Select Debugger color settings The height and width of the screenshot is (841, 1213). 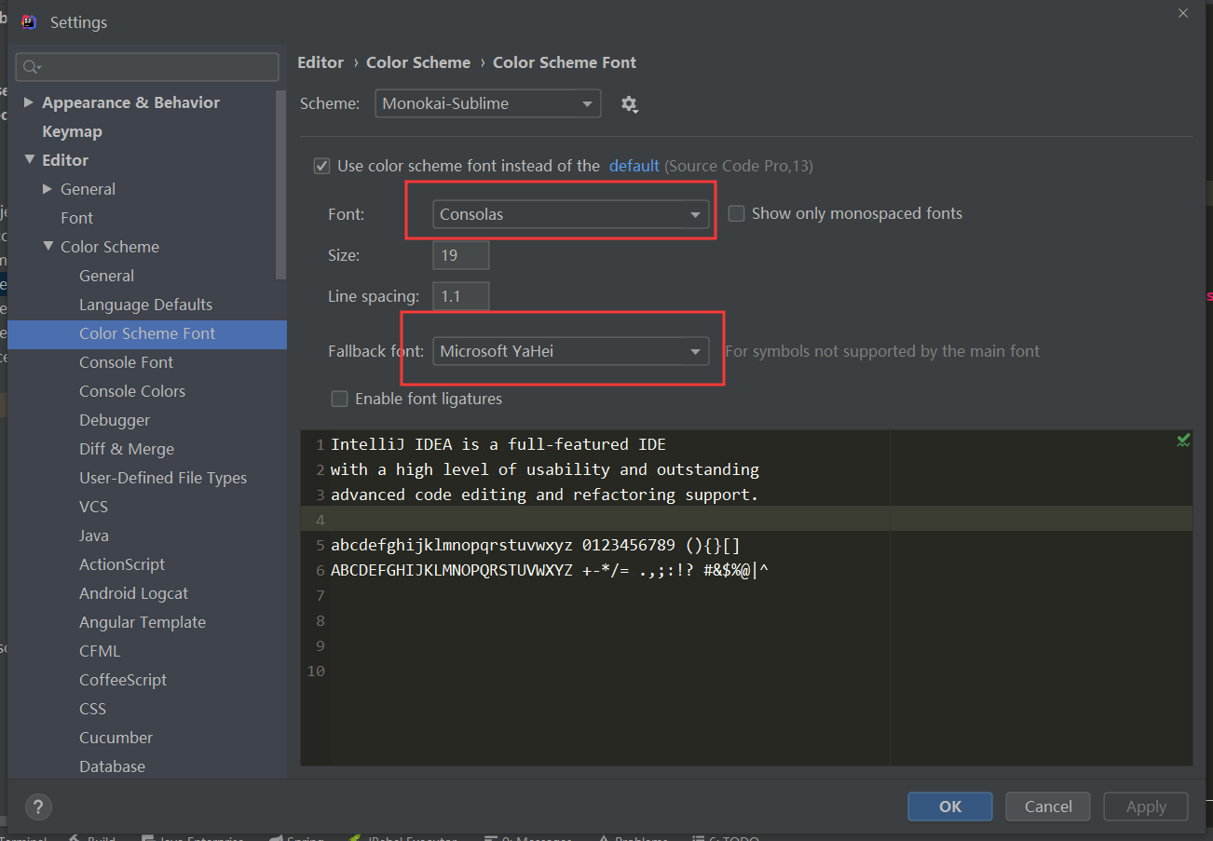[x=115, y=420]
